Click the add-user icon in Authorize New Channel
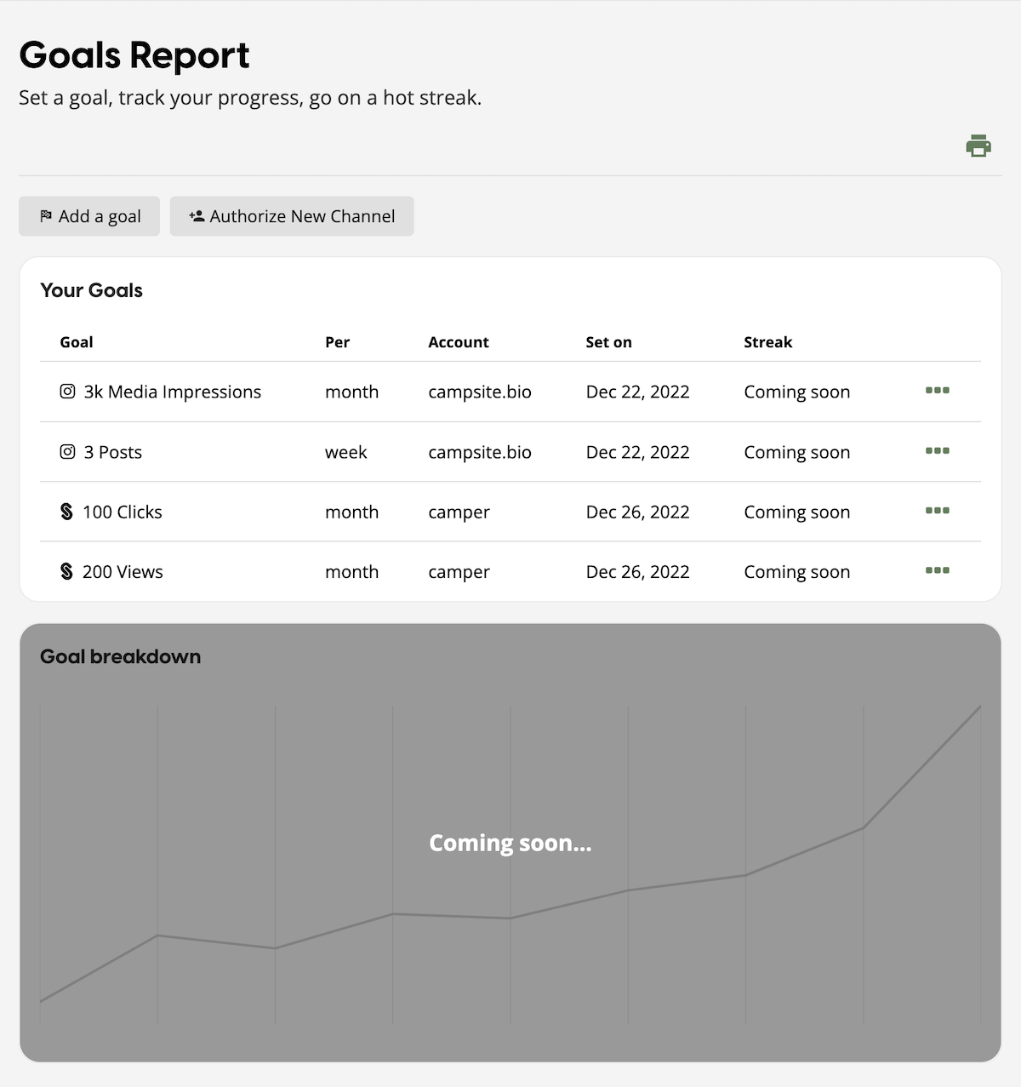Viewport: 1021px width, 1087px height. (x=196, y=215)
